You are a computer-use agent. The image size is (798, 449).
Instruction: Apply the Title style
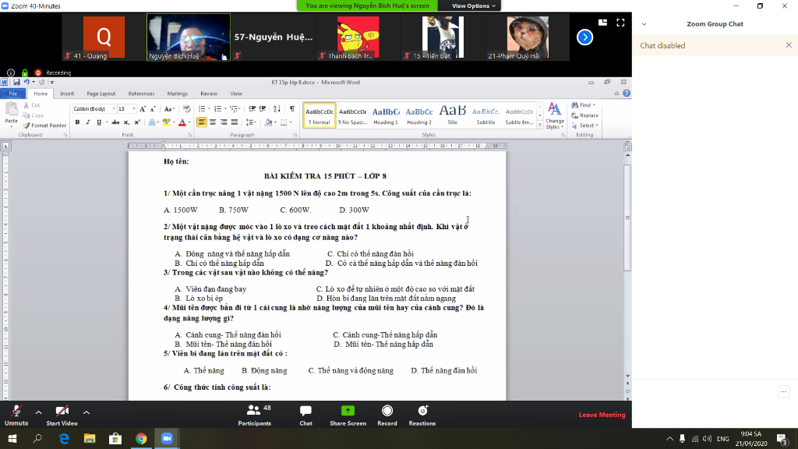(x=453, y=115)
